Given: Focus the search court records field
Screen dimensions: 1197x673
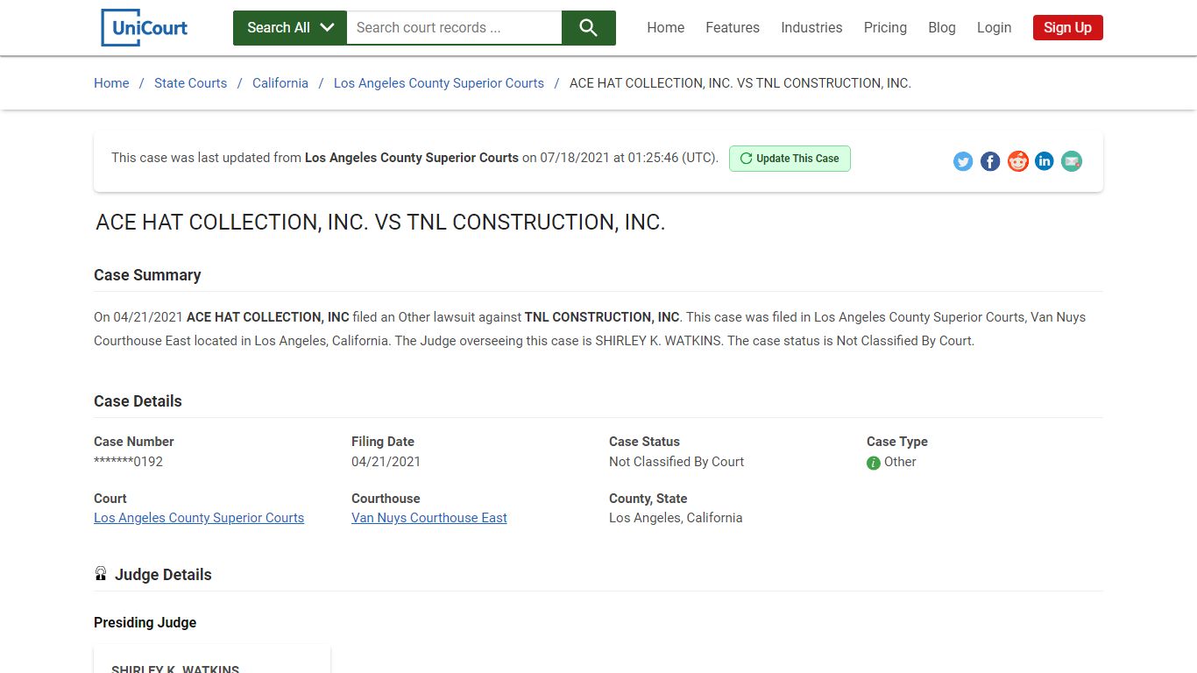Looking at the screenshot, I should pos(454,28).
